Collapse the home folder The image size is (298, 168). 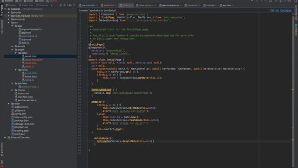click(16, 70)
